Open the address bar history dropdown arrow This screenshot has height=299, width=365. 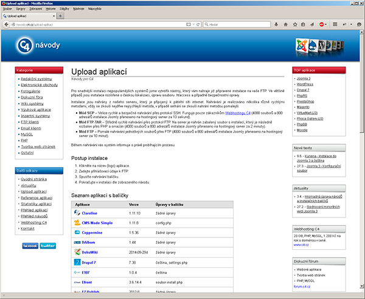pos(193,24)
